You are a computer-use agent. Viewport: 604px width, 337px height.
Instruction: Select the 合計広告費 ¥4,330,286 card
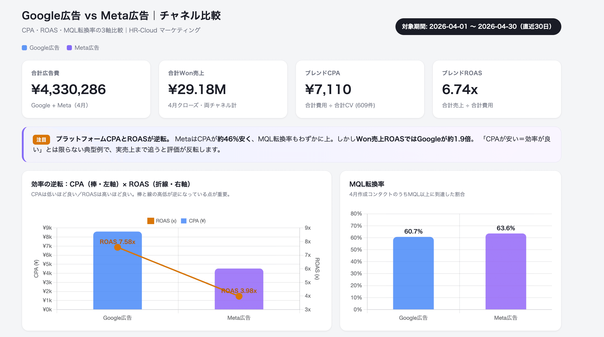click(86, 89)
